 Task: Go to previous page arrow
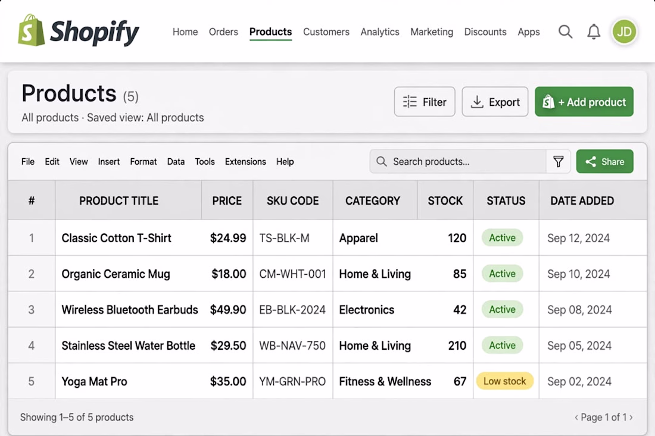point(576,417)
